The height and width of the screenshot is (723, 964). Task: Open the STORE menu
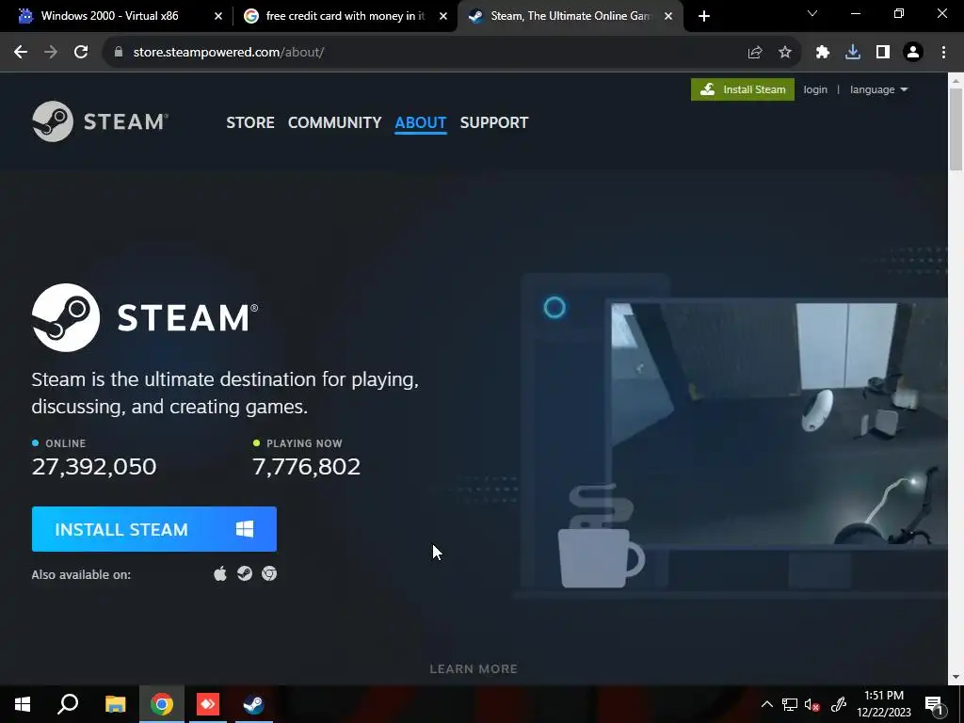250,122
